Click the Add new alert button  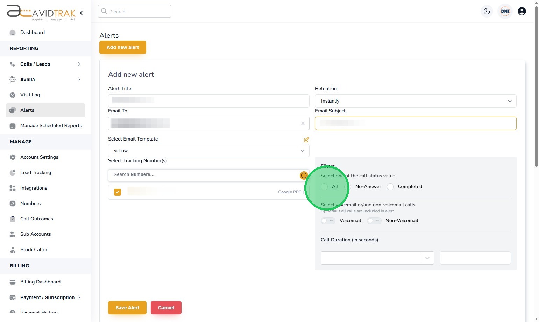pyautogui.click(x=123, y=47)
